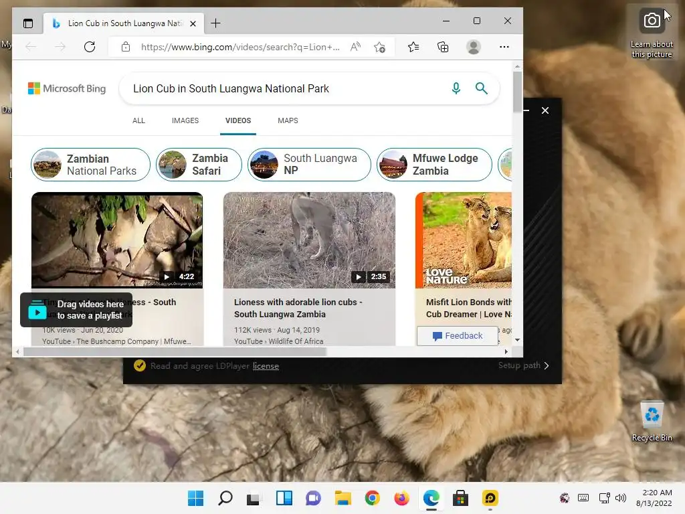Go forward to the next page

pos(60,47)
